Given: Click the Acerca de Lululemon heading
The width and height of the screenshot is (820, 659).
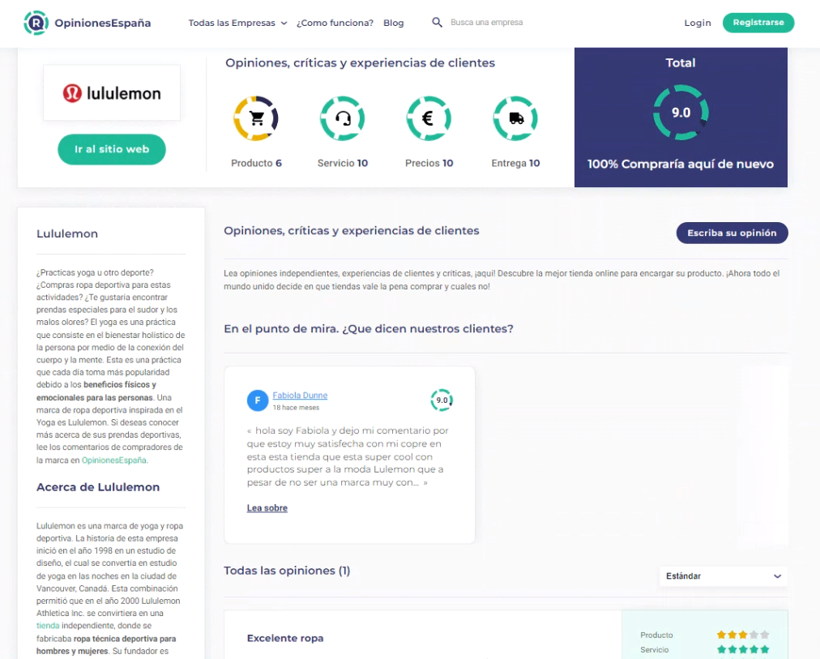Looking at the screenshot, I should 98,487.
